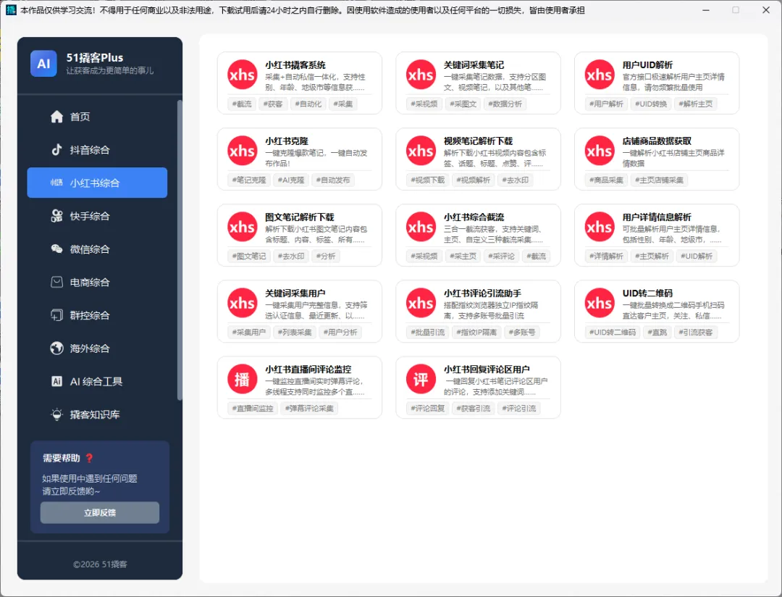
Task: Open 电商综合 in the sidebar
Action: point(97,282)
